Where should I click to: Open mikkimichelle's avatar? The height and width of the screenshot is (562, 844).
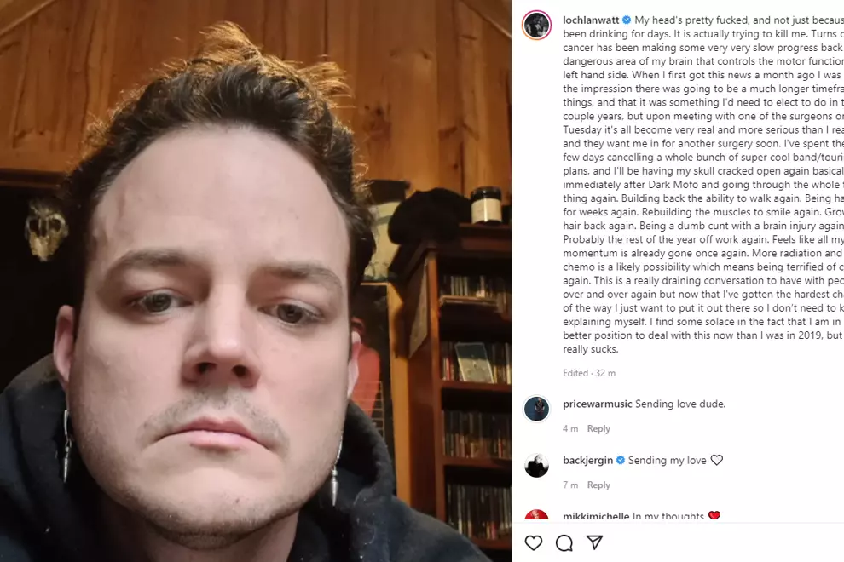pyautogui.click(x=536, y=515)
